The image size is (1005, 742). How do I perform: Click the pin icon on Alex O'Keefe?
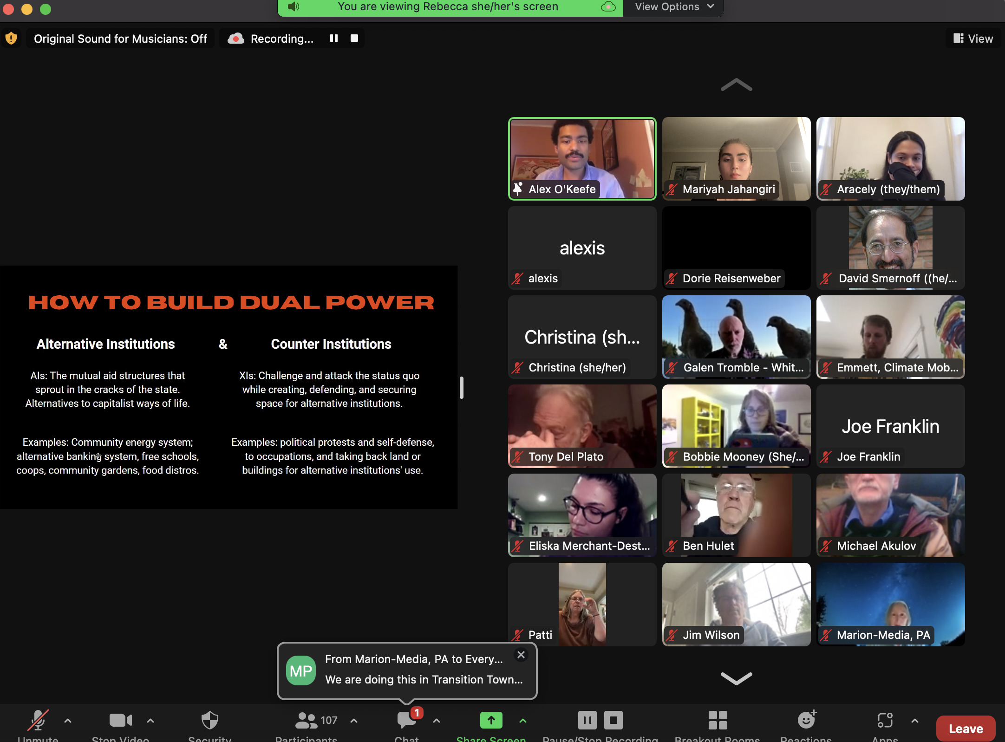coord(518,189)
